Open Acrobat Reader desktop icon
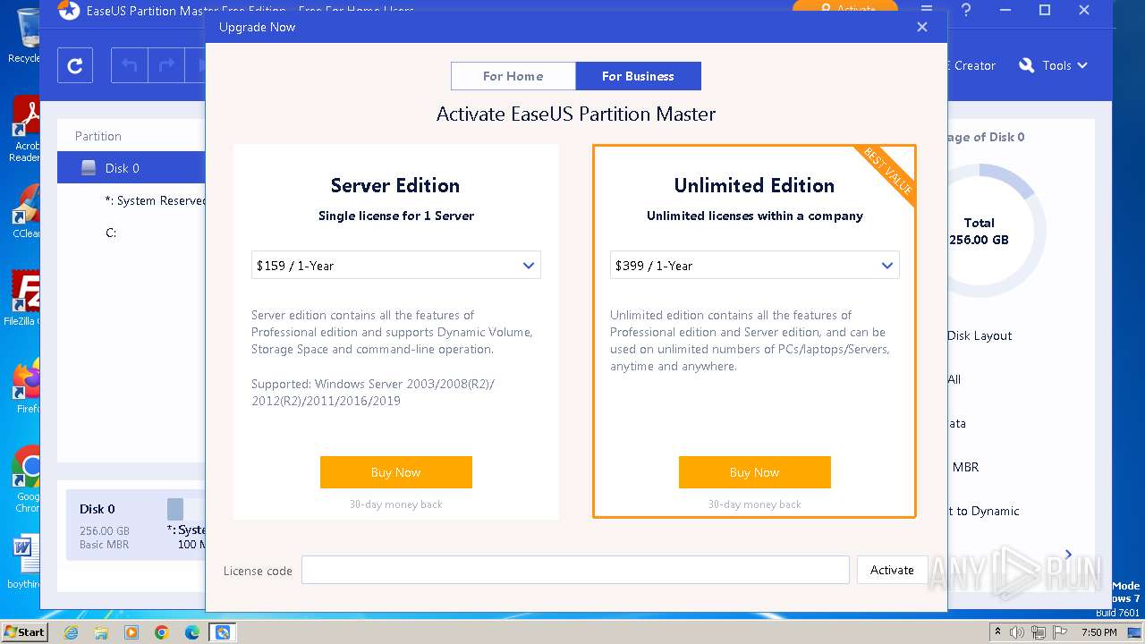This screenshot has height=644, width=1145. [25, 130]
